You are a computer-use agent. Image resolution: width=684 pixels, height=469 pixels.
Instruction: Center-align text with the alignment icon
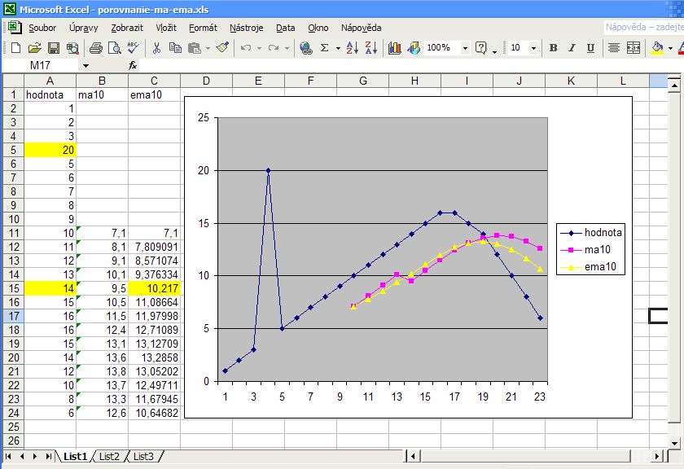point(614,47)
